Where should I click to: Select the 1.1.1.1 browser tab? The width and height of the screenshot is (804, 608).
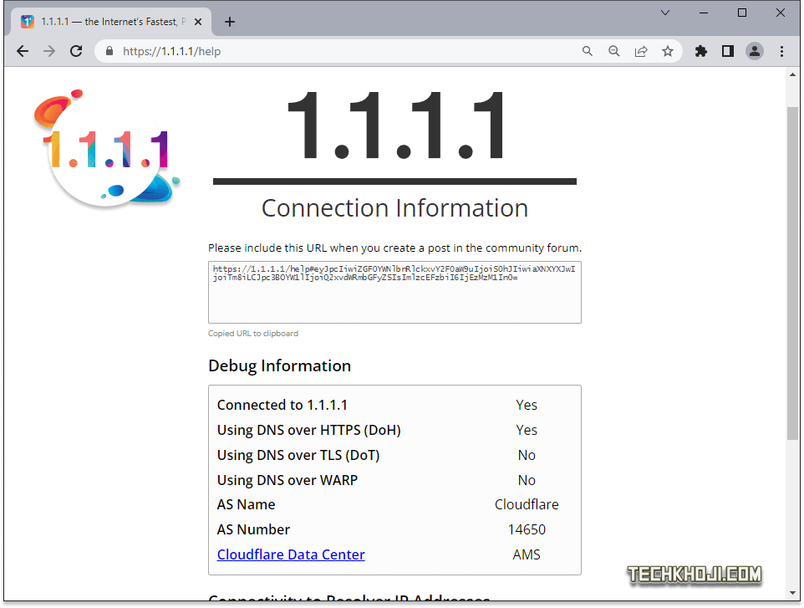(x=111, y=22)
